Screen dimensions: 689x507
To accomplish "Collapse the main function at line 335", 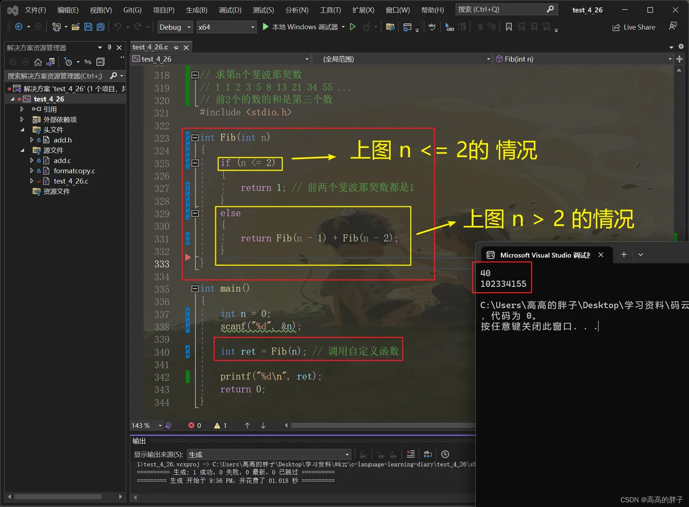I will [x=195, y=289].
